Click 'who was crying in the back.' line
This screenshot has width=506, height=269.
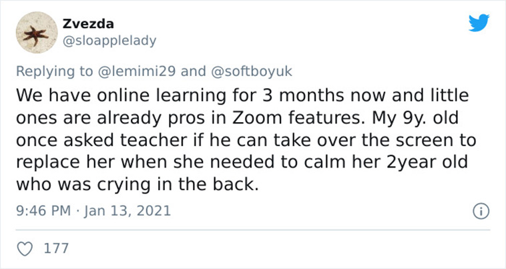point(138,184)
